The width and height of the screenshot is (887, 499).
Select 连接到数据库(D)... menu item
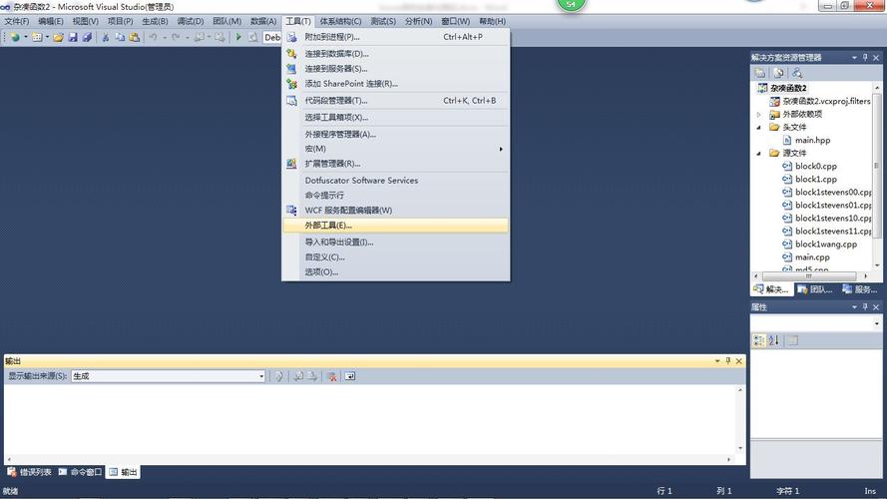tap(395, 54)
